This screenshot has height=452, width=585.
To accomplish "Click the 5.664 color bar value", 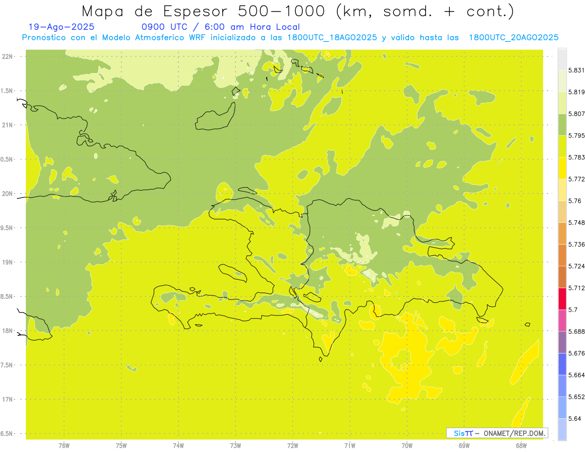I will 576,375.
